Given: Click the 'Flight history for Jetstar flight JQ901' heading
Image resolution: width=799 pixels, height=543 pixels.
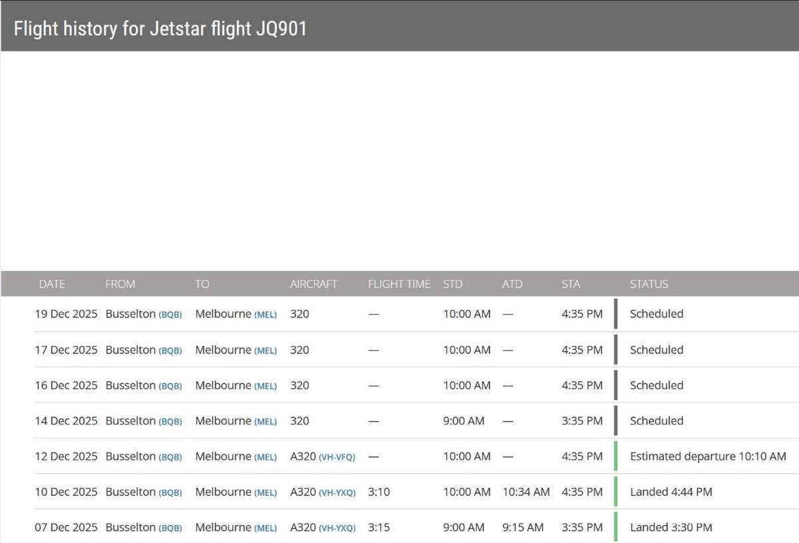Looking at the screenshot, I should click(160, 29).
